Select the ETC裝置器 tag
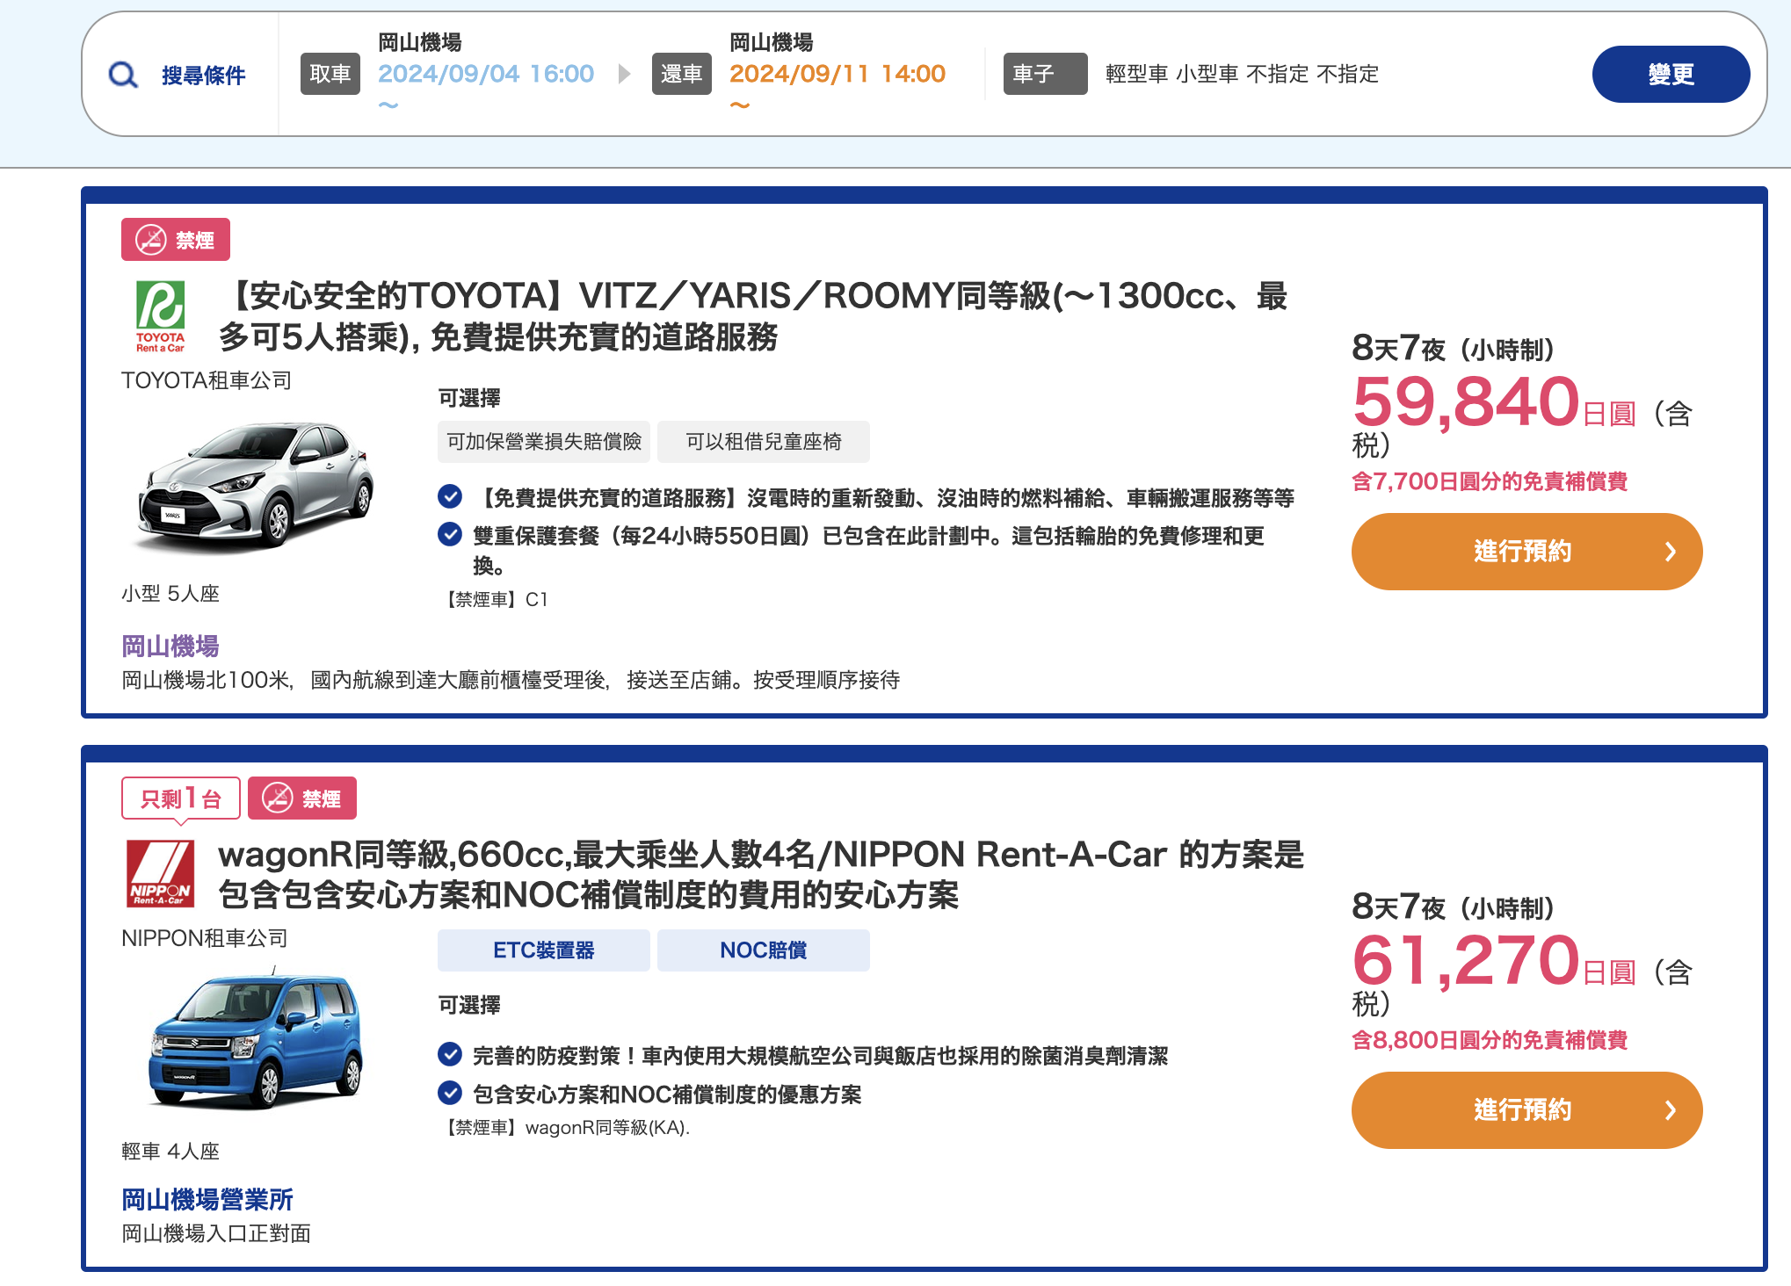This screenshot has width=1791, height=1286. coord(544,950)
